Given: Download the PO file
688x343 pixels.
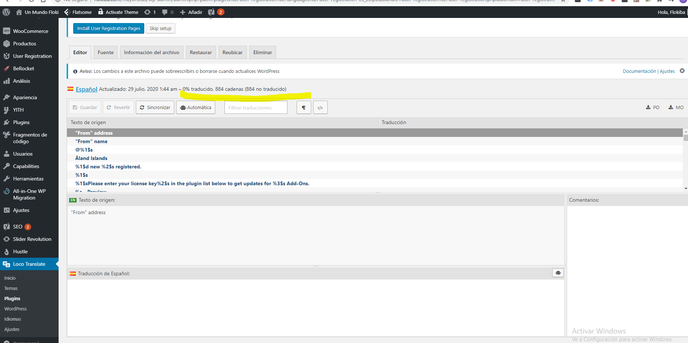Looking at the screenshot, I should [653, 107].
